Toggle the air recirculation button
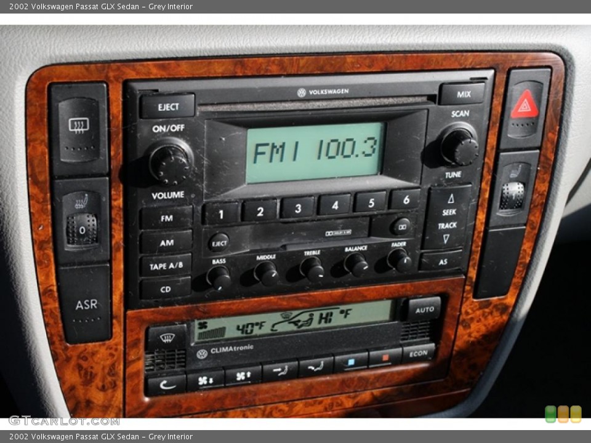 [166, 385]
